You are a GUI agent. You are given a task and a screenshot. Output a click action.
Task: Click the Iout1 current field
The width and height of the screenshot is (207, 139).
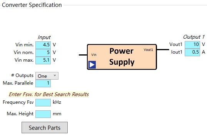(x=192, y=52)
